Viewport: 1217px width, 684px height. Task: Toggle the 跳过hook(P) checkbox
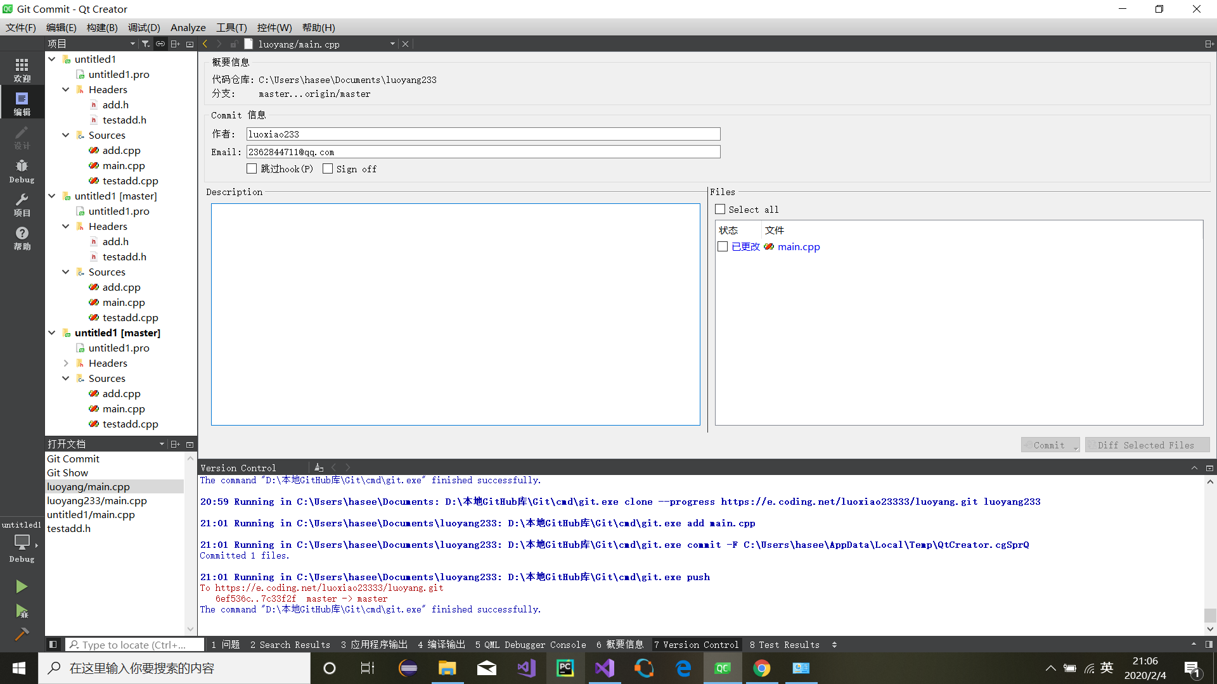[252, 168]
